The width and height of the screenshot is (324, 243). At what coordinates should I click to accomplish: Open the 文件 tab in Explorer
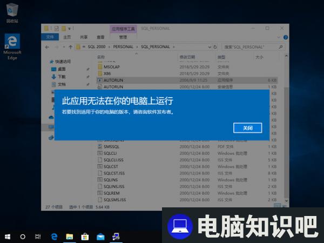50,37
